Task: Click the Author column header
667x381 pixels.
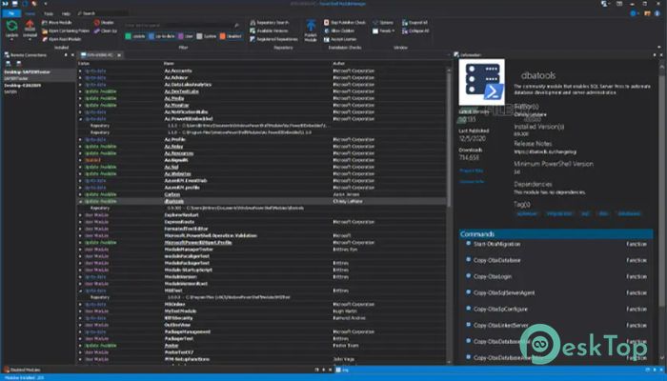Action: click(338, 64)
